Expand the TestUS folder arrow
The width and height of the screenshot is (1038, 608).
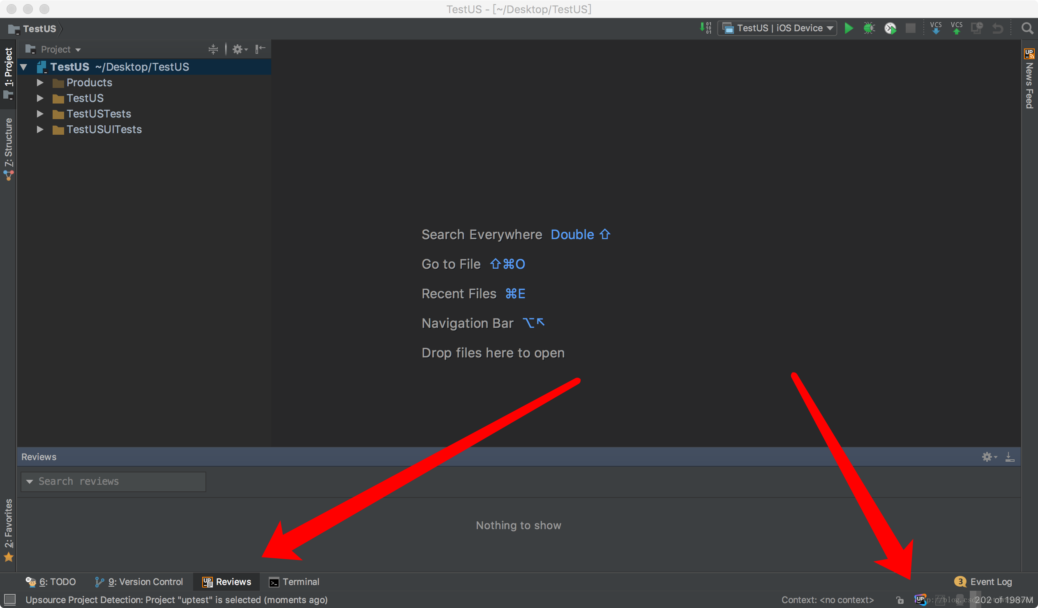click(40, 98)
